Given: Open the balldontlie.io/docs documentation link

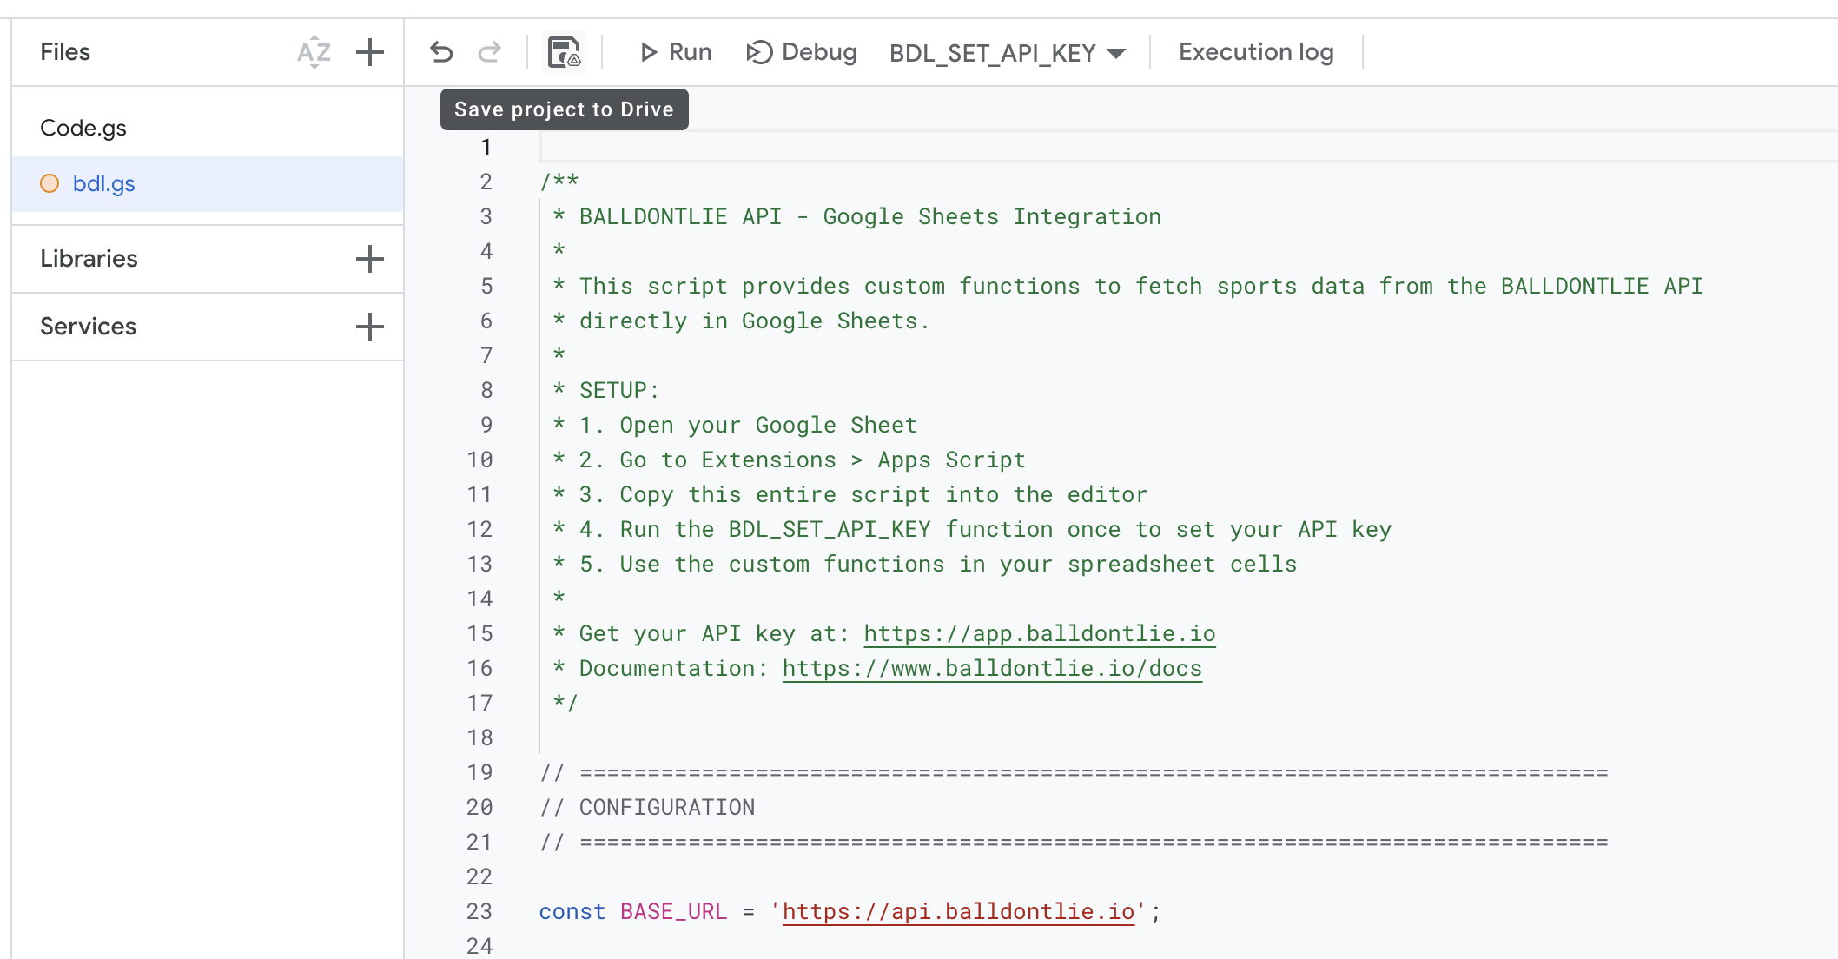Looking at the screenshot, I should (992, 668).
